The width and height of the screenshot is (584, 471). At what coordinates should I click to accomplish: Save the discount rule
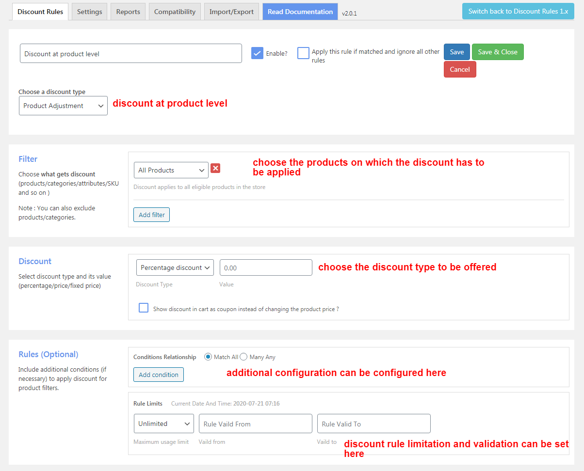tap(456, 52)
